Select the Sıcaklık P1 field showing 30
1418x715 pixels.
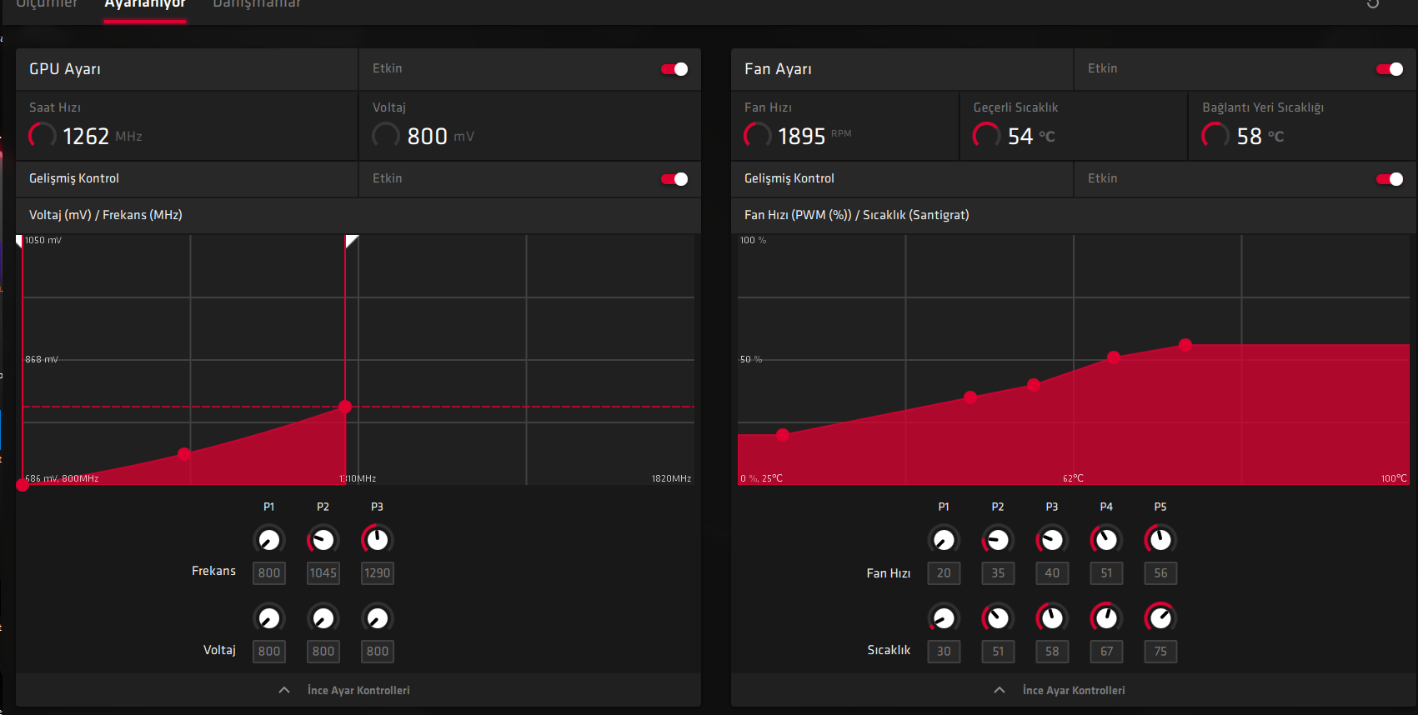pos(944,652)
